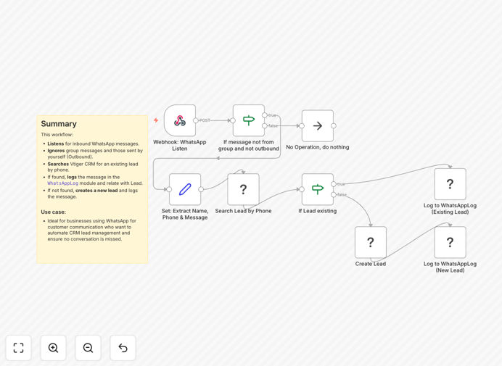Viewport: 502px width, 366px height.
Task: Click the Webhook POST output connector
Action: point(196,120)
